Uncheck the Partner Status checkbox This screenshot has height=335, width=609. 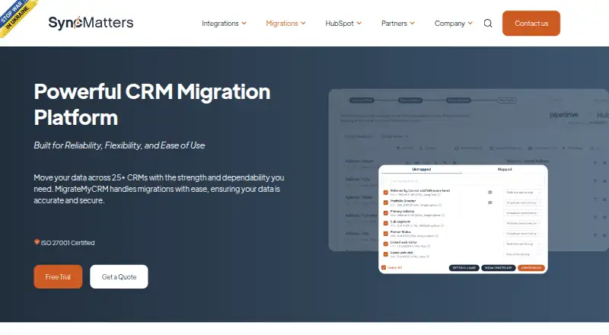(x=386, y=234)
